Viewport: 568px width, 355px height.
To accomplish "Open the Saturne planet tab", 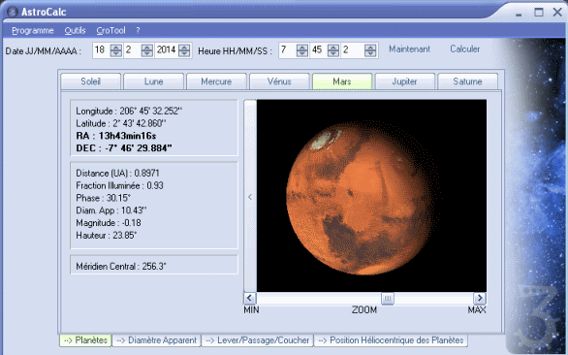I will (467, 81).
